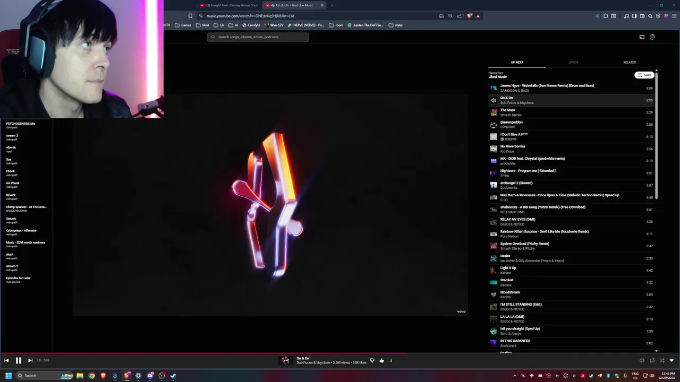Play Stardust by Geoxor
Viewport: 680px width, 382px height.
click(571, 282)
